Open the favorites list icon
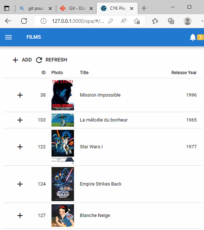 [x=155, y=21]
